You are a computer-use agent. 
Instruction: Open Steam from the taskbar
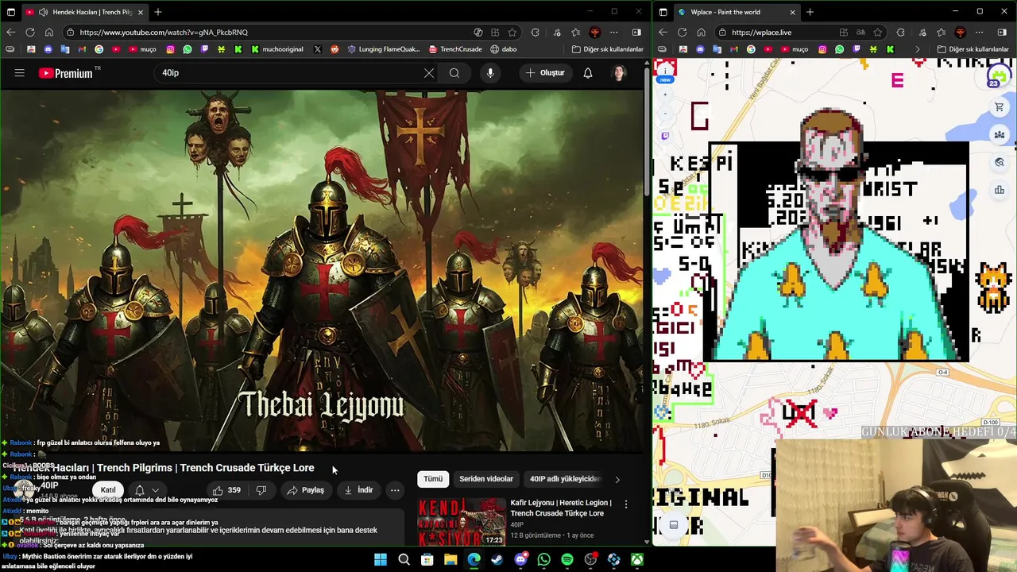497,560
